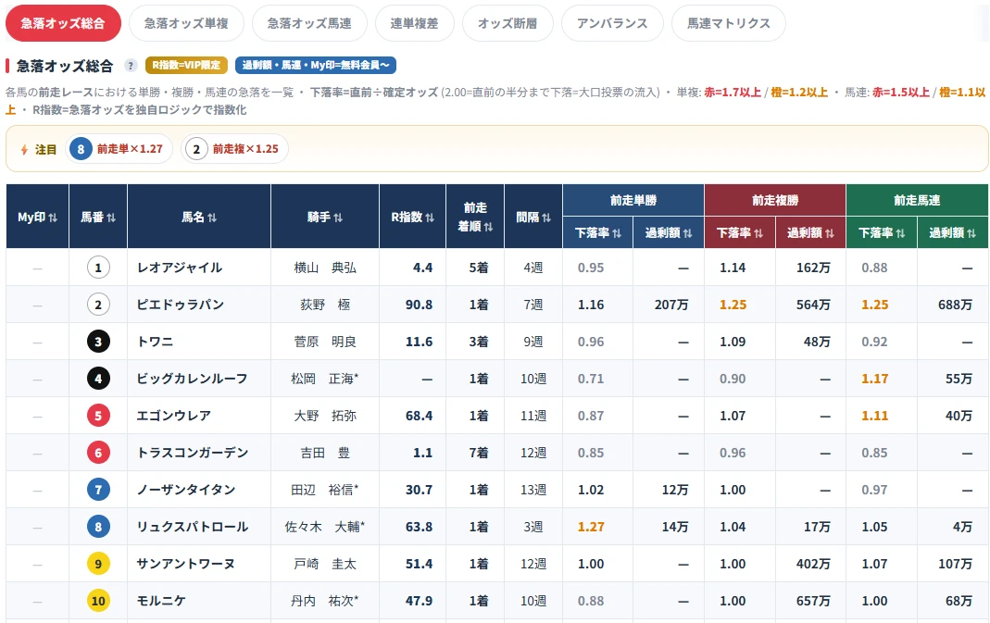Click horse name トラスコンガーデン

click(193, 453)
